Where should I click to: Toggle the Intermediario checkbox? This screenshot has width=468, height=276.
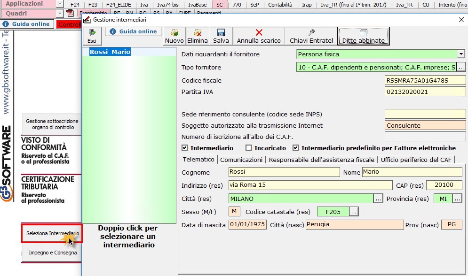point(185,148)
